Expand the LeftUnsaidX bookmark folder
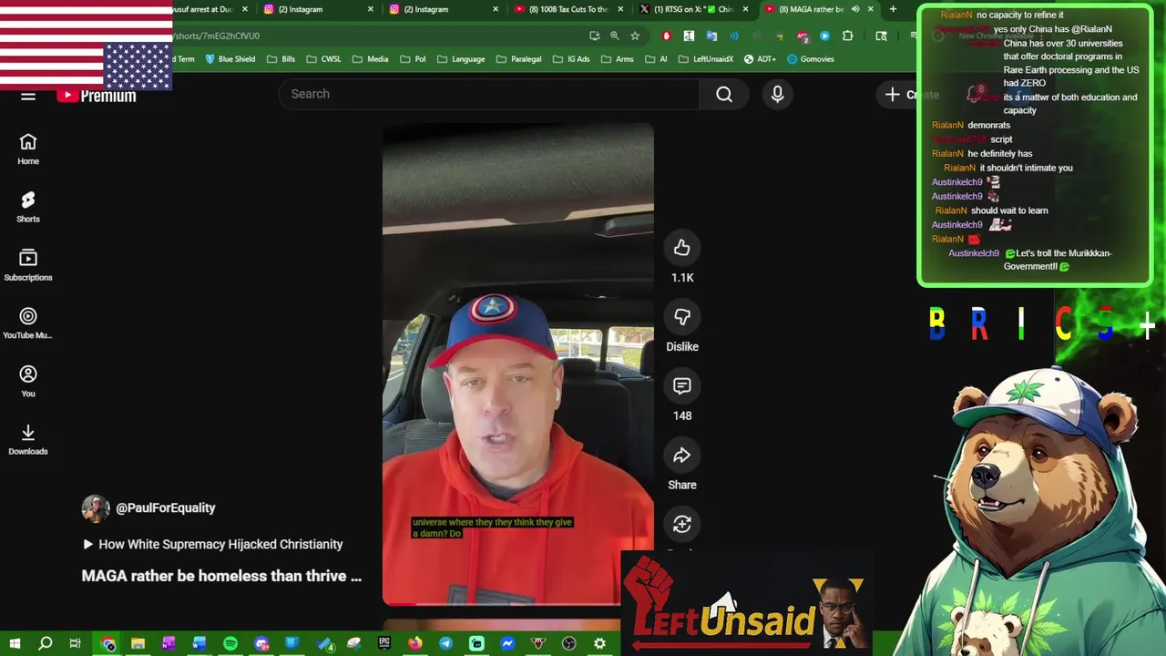 pos(706,59)
